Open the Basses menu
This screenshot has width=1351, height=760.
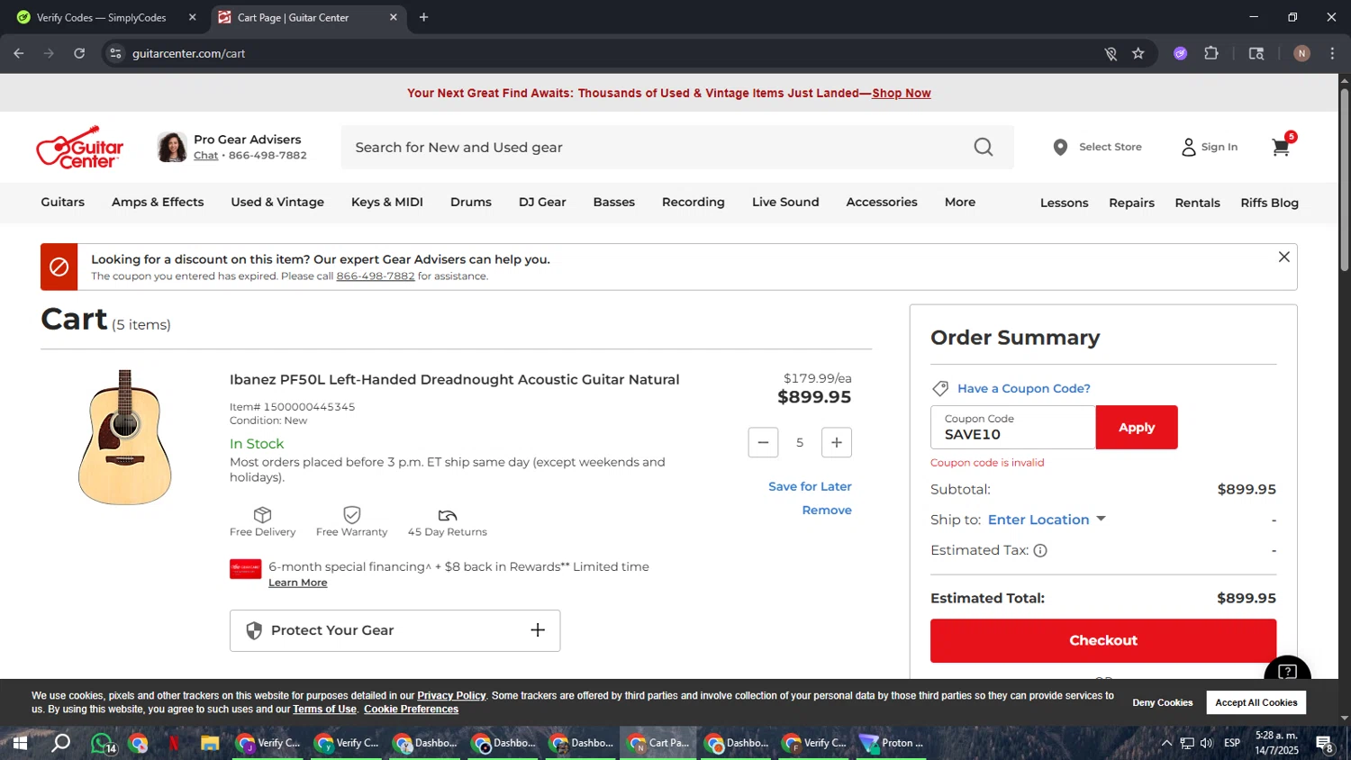click(614, 202)
